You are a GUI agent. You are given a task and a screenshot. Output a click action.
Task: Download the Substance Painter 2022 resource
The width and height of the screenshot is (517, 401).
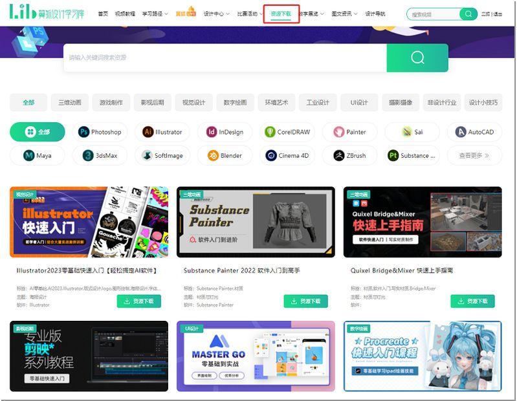pyautogui.click(x=306, y=301)
